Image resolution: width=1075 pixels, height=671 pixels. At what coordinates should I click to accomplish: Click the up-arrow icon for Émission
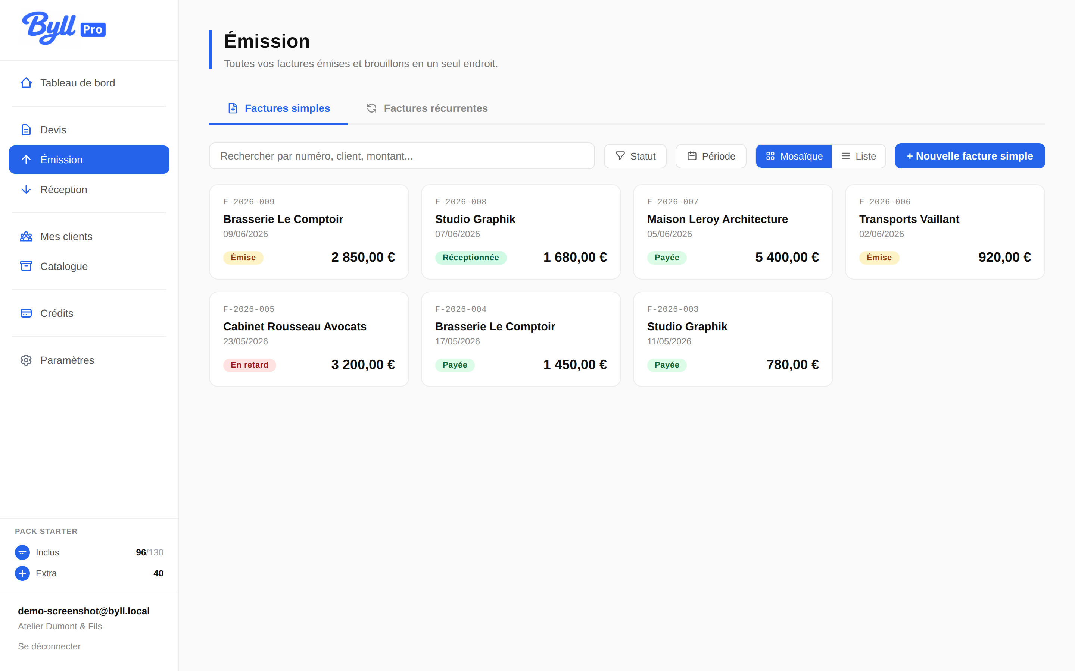click(26, 160)
